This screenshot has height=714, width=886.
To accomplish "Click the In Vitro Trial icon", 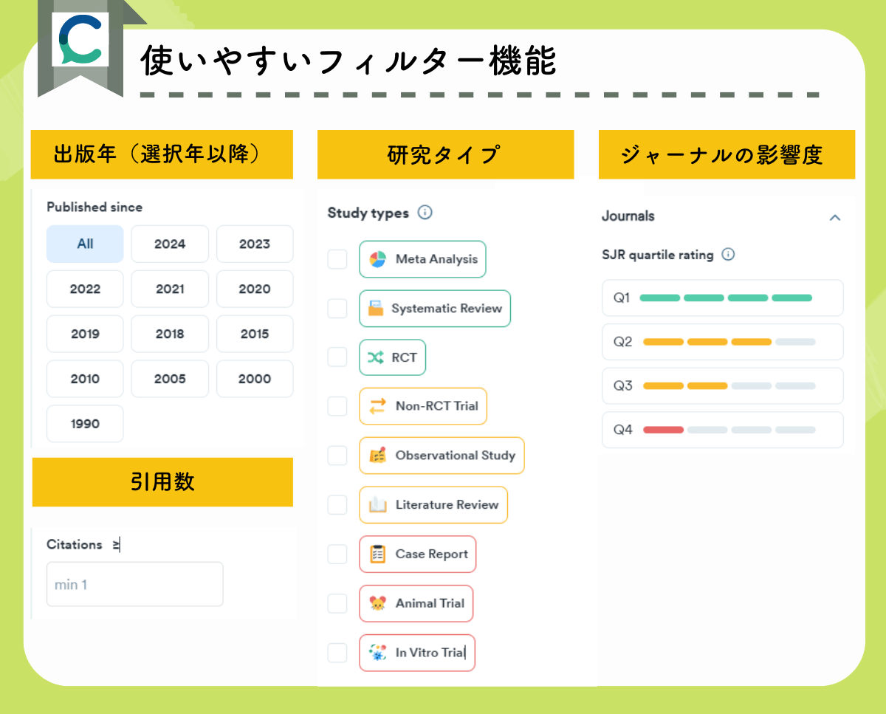I will [x=378, y=653].
